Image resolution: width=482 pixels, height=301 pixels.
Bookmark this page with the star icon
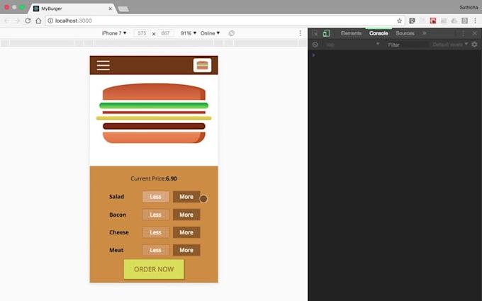tap(399, 21)
